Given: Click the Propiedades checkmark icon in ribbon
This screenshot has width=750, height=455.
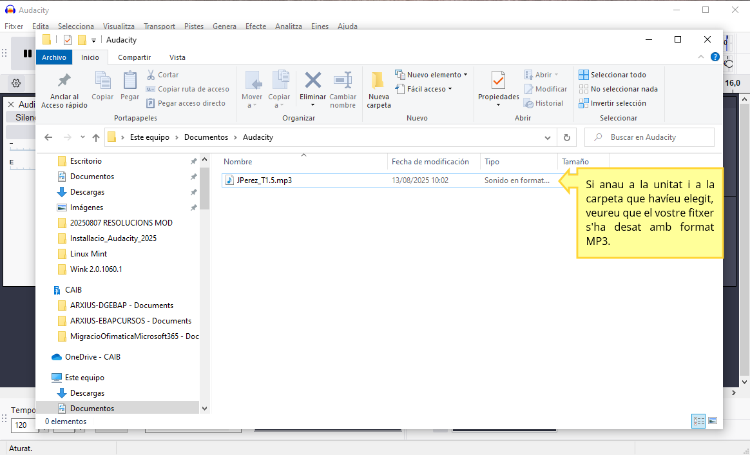Looking at the screenshot, I should (499, 81).
